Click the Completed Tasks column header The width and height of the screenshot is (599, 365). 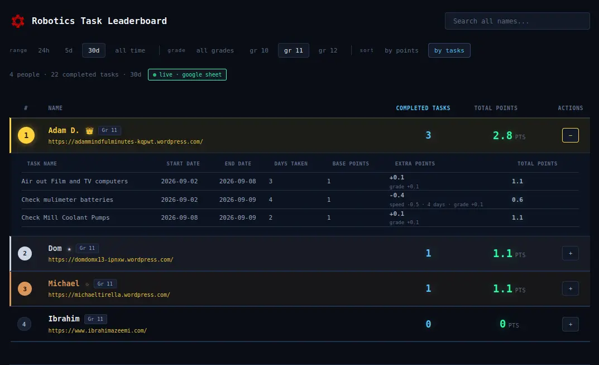coord(423,108)
